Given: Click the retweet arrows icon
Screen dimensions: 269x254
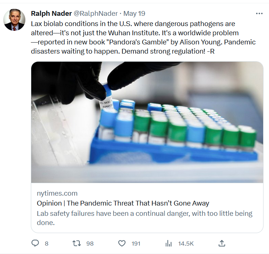Looking at the screenshot, I should [76, 243].
